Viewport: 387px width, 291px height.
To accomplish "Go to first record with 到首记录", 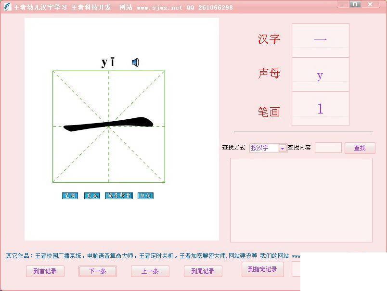I will (45, 271).
